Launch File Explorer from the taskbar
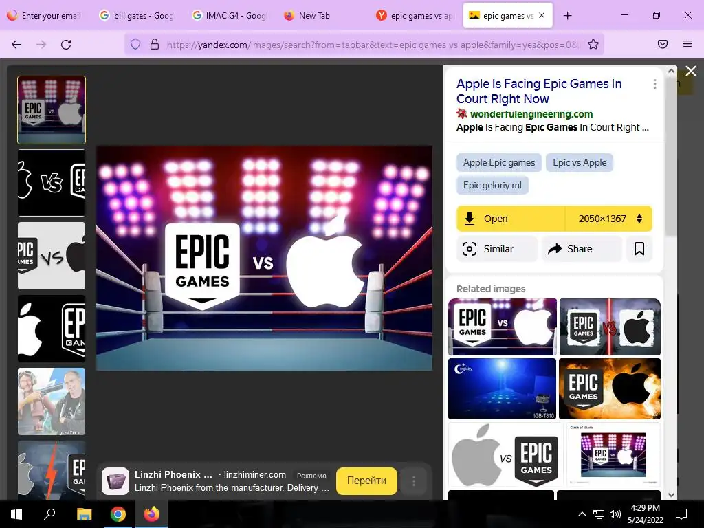This screenshot has width=704, height=528. pyautogui.click(x=84, y=514)
